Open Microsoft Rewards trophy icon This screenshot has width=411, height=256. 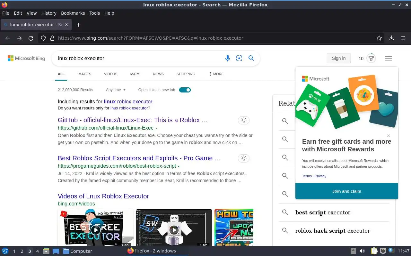(371, 58)
